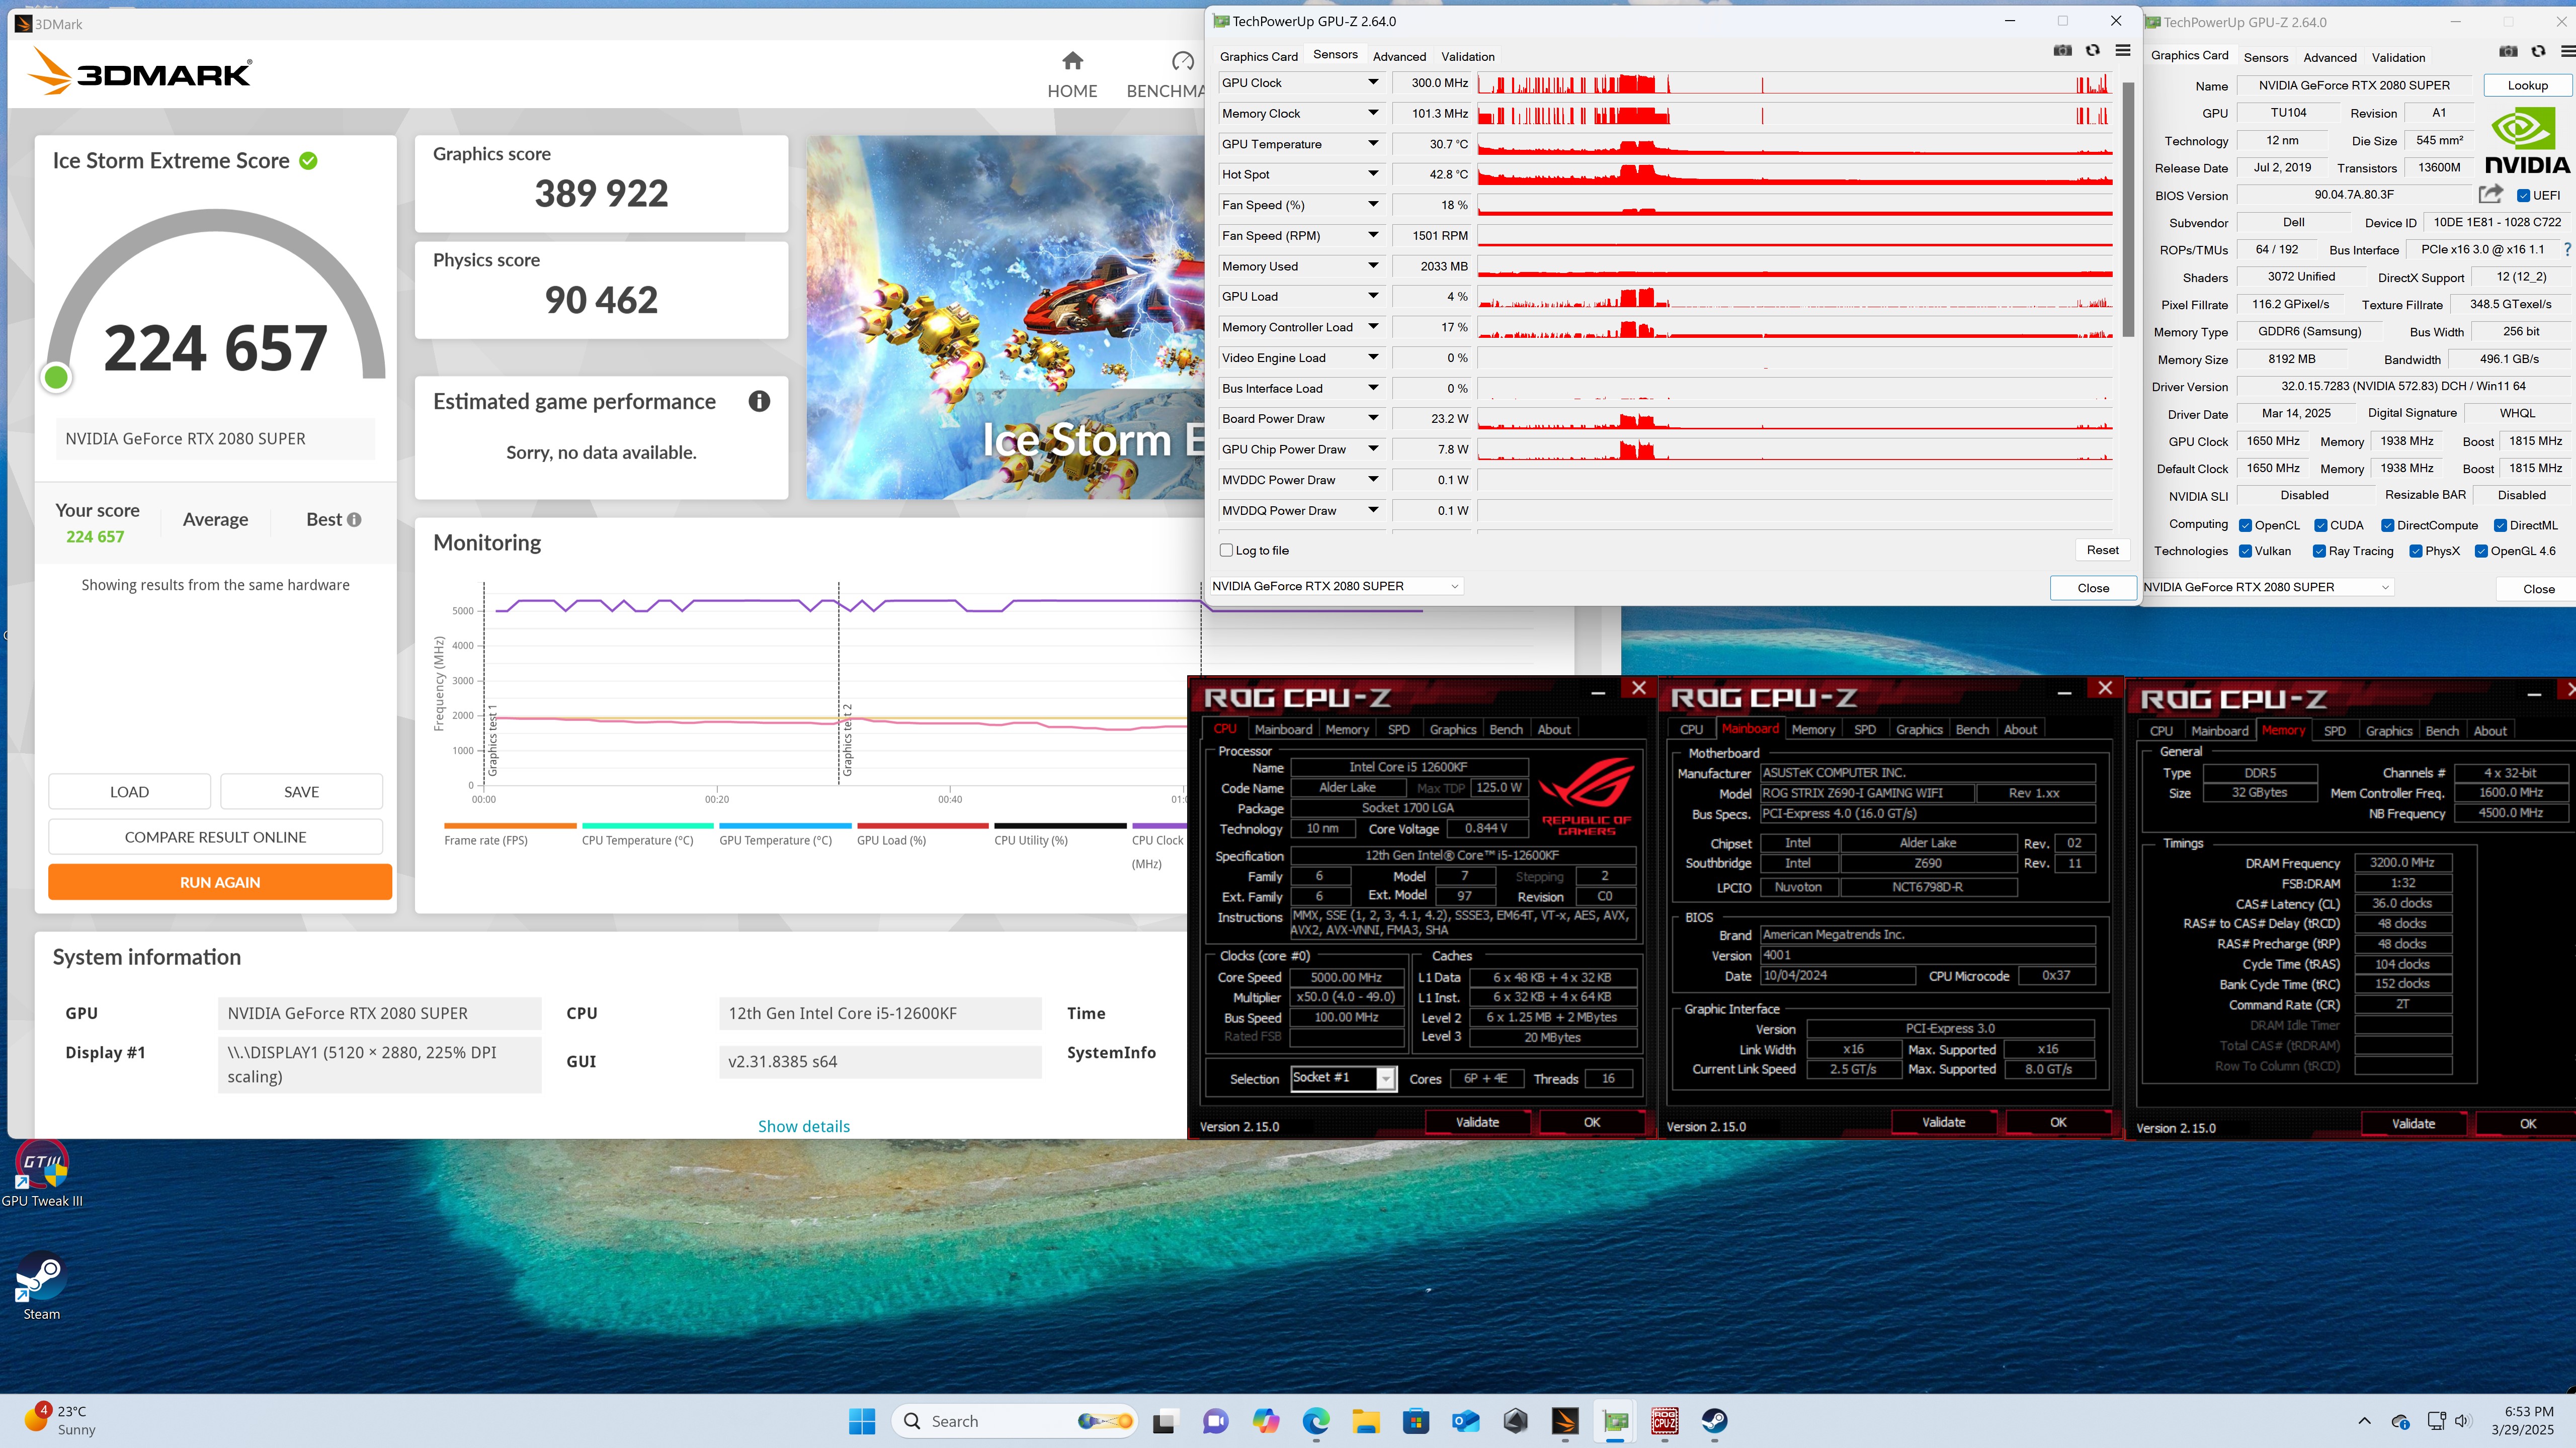Toggle the CUDA checkbox

coord(2320,525)
